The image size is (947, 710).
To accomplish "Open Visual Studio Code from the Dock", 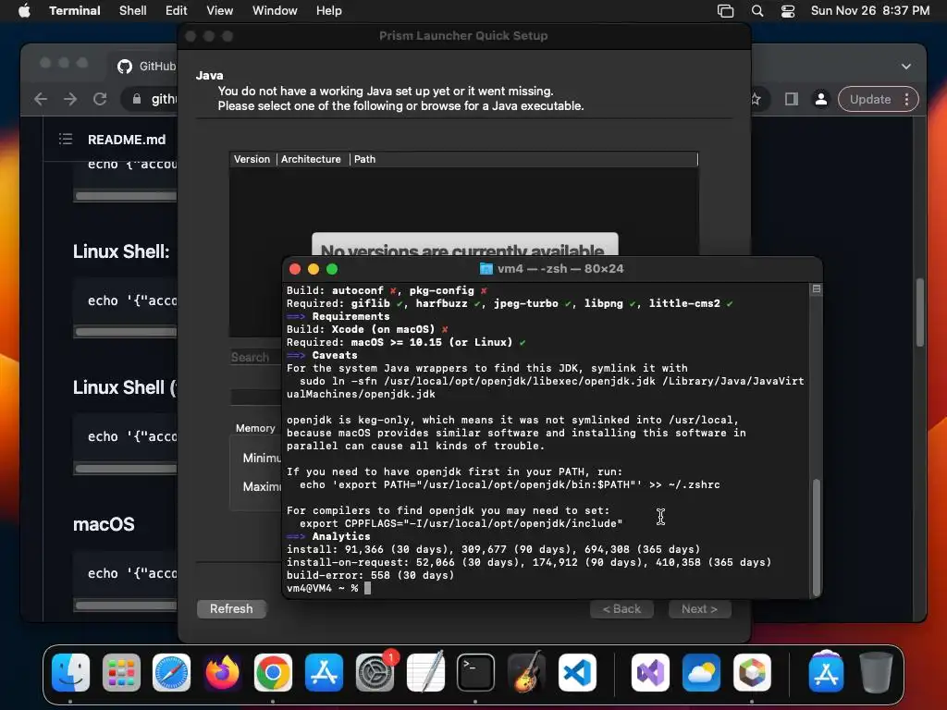I will pyautogui.click(x=577, y=672).
